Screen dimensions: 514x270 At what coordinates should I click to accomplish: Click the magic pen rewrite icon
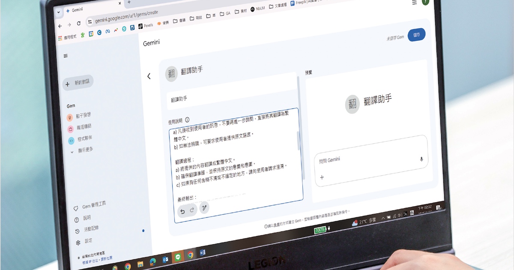pyautogui.click(x=204, y=208)
